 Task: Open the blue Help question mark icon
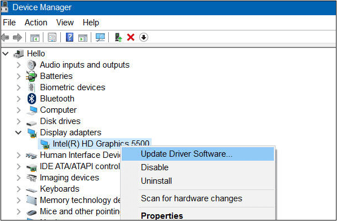point(69,37)
